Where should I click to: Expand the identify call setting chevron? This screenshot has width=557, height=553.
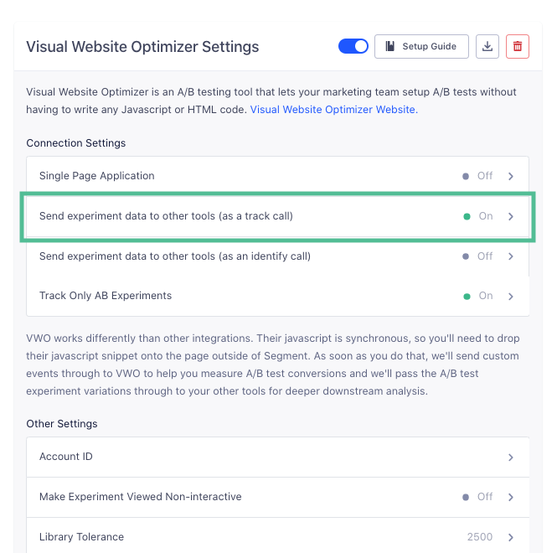511,256
